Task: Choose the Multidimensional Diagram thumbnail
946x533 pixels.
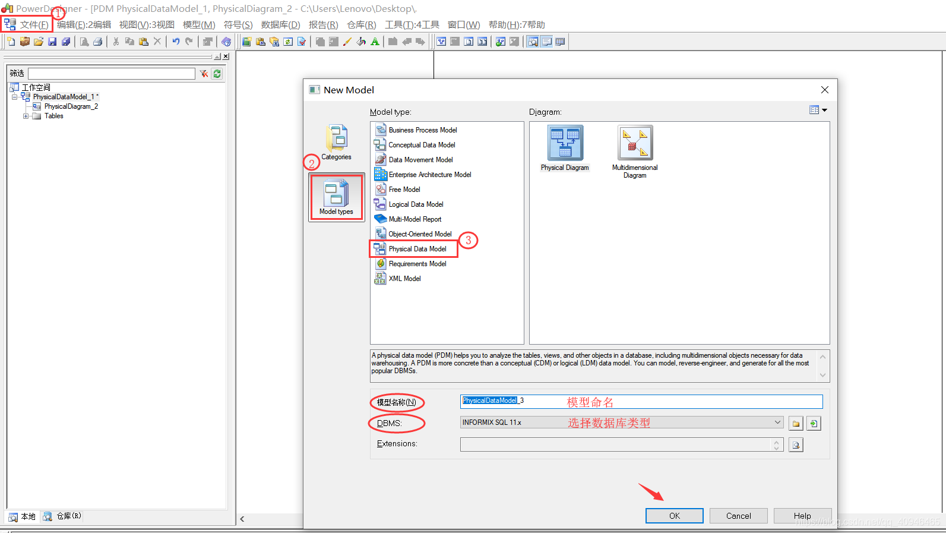Action: pos(635,152)
